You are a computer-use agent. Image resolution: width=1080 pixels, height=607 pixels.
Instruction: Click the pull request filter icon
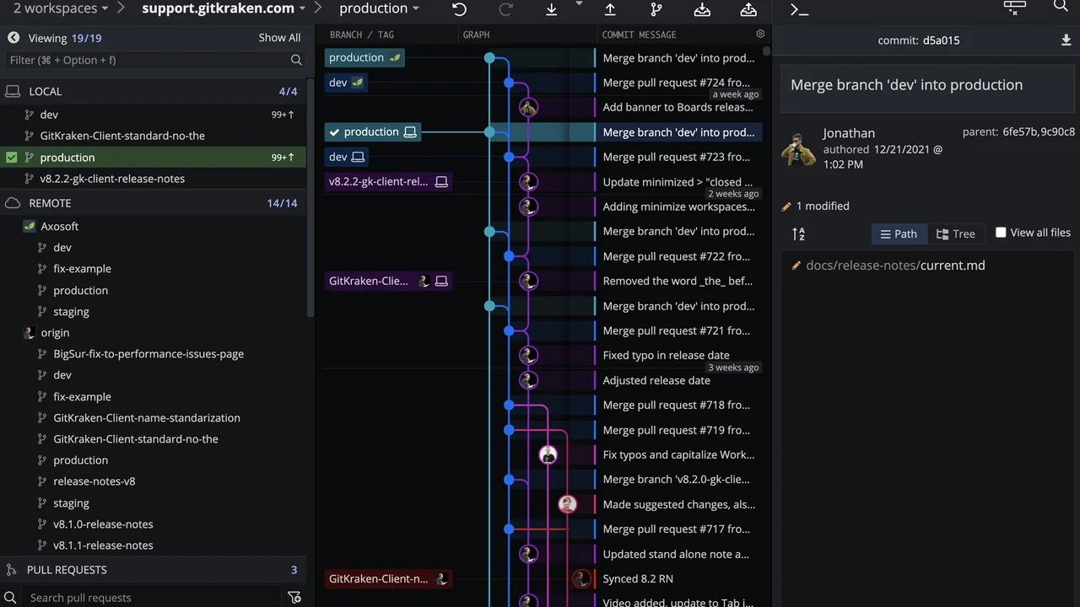pyautogui.click(x=294, y=598)
